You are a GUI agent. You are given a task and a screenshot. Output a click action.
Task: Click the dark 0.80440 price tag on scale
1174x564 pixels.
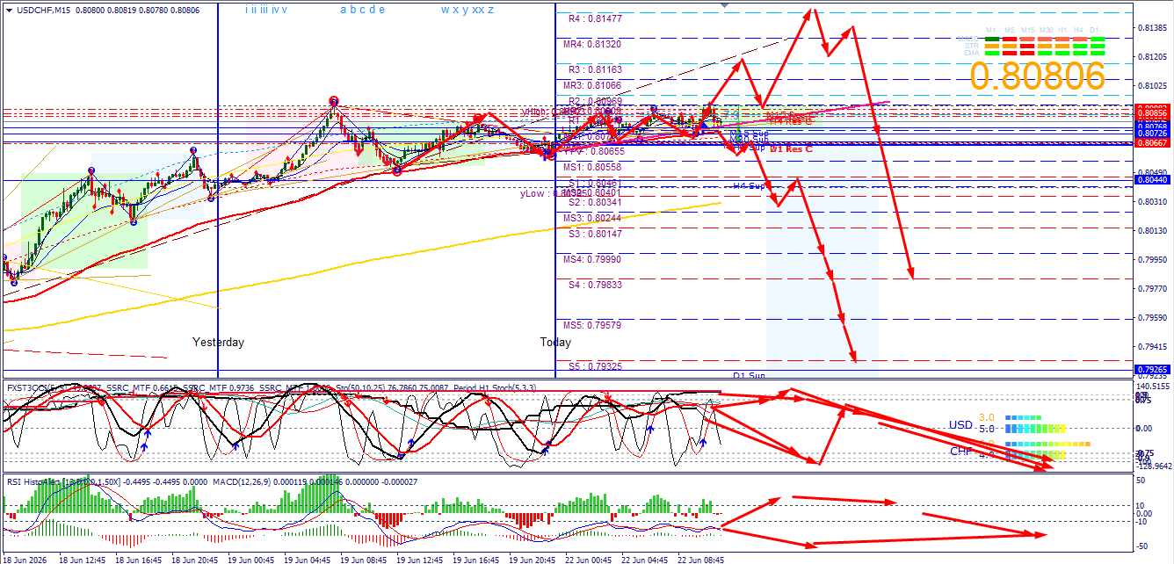[x=1151, y=179]
